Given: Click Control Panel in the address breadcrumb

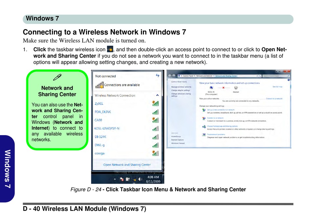Looking at the screenshot, I should pos(188,76).
